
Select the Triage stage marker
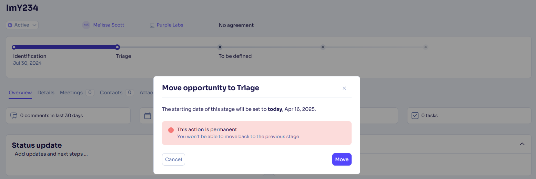(x=118, y=47)
